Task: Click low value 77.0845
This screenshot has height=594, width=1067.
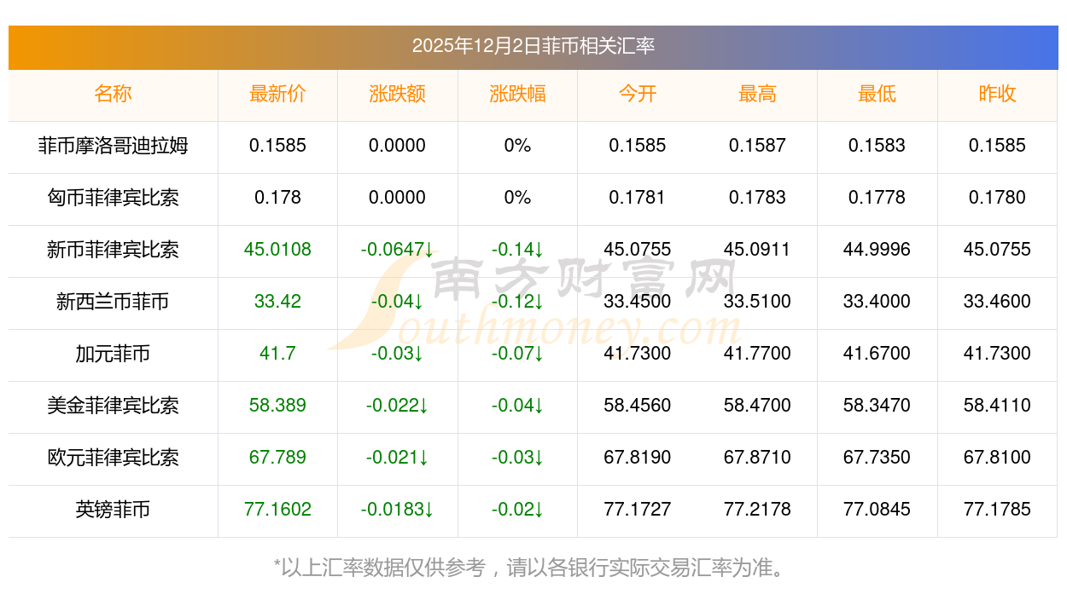Action: 877,510
